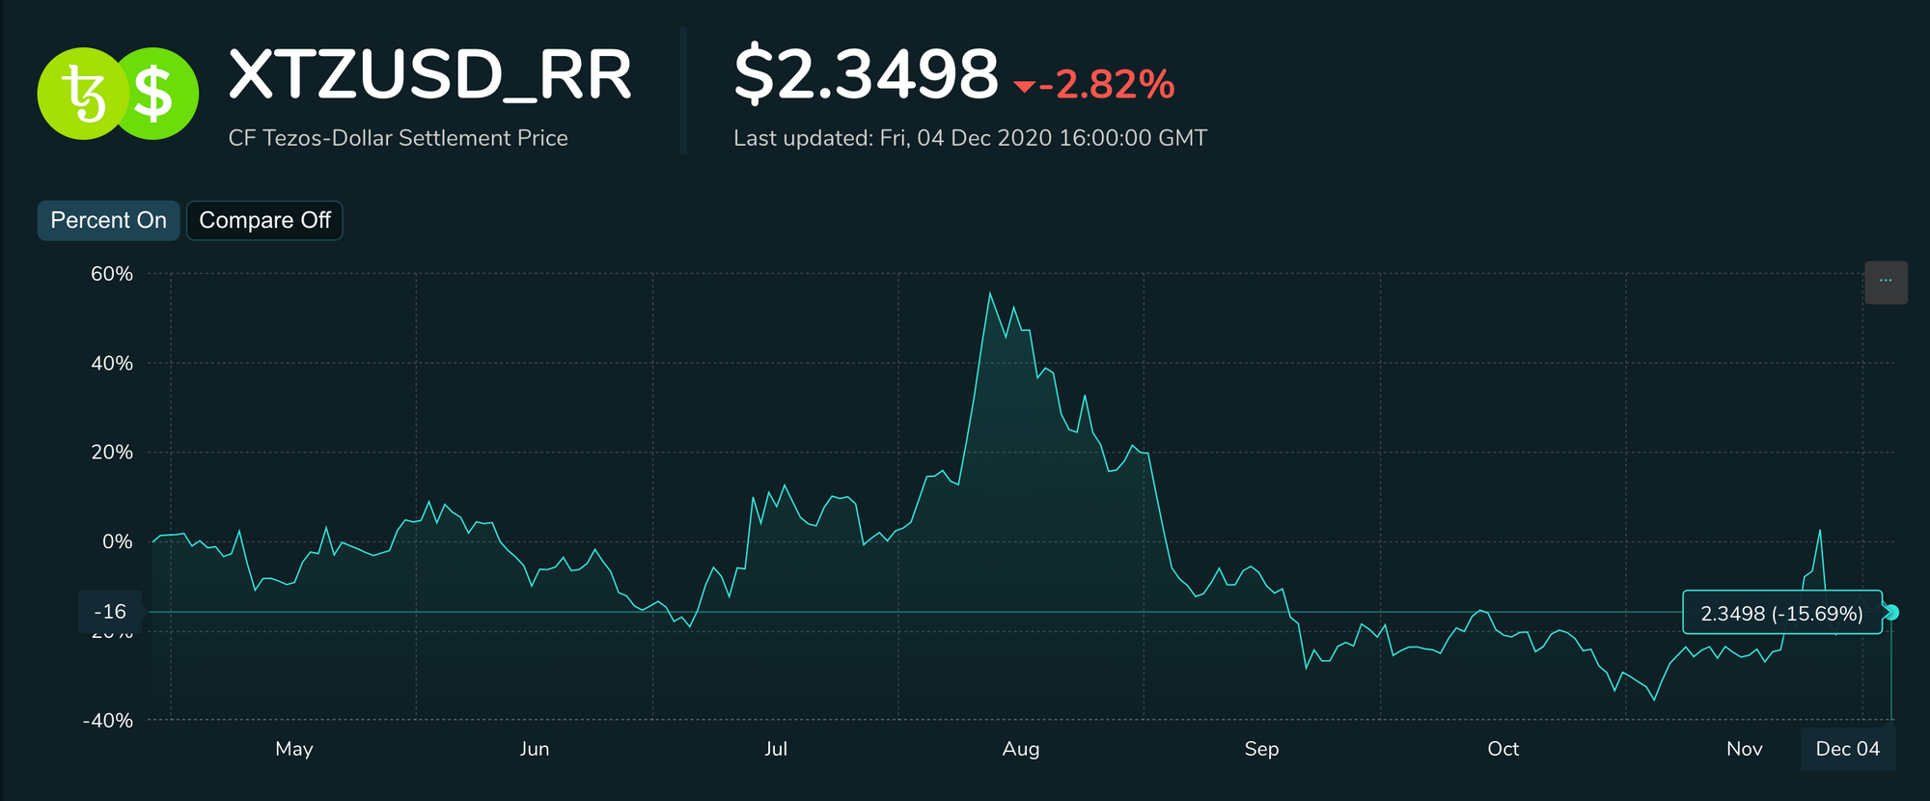Click the Aug x-axis label
Image resolution: width=1930 pixels, height=801 pixels.
(x=1021, y=749)
